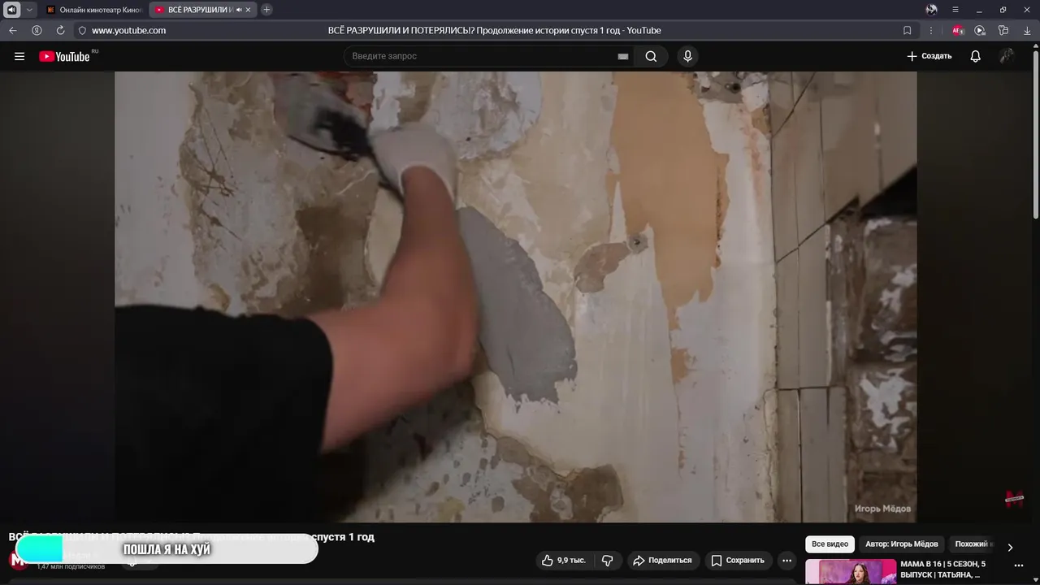Open the YouTube notifications bell
Screen dimensions: 1040x585
click(976, 56)
